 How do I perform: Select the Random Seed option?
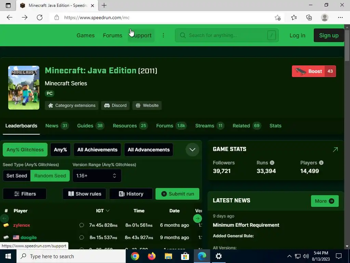[50, 176]
